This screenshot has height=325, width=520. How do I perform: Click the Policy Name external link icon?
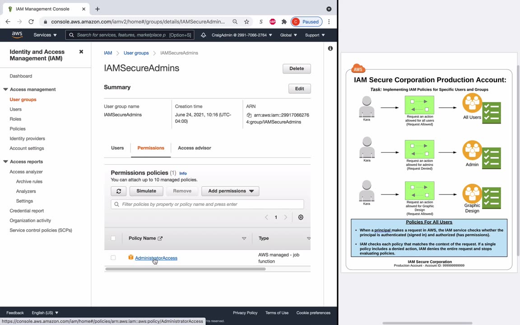pos(160,238)
